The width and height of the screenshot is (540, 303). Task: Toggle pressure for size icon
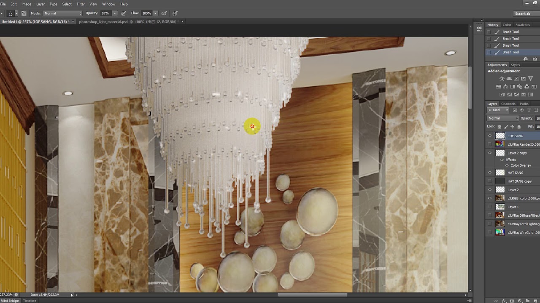click(175, 13)
